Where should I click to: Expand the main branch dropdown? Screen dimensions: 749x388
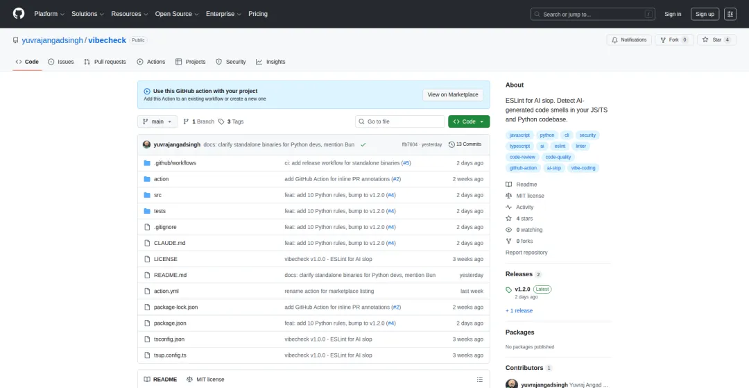pyautogui.click(x=157, y=122)
